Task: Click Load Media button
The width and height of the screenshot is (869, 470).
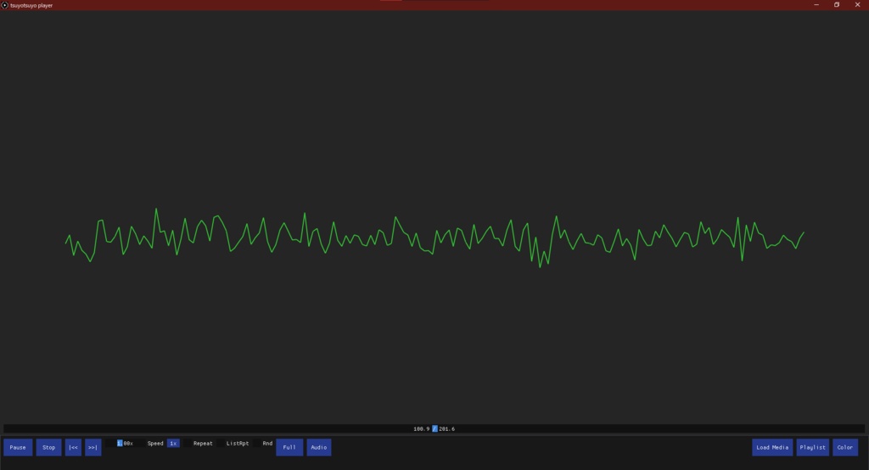Action: pos(772,447)
